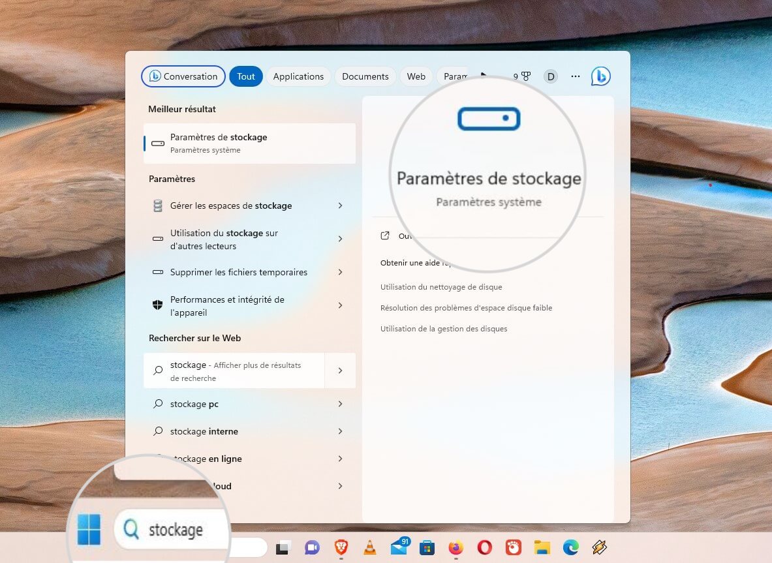Open the three-dots more options menu
The image size is (772, 563).
click(575, 76)
